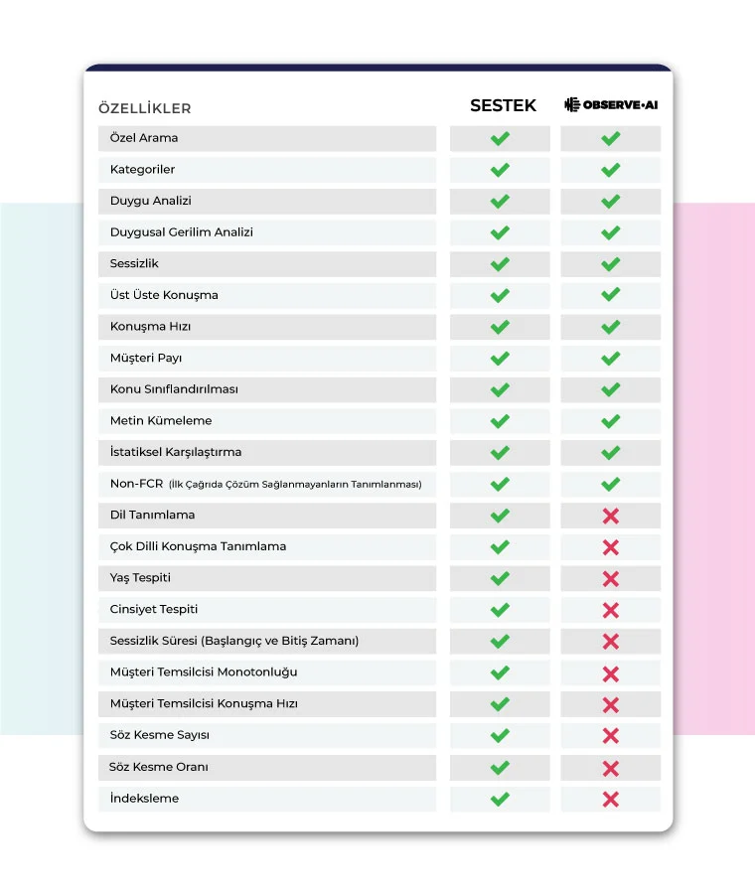The image size is (755, 894).
Task: Click SESTEK check for Duygu Analizi
Action: click(x=500, y=202)
